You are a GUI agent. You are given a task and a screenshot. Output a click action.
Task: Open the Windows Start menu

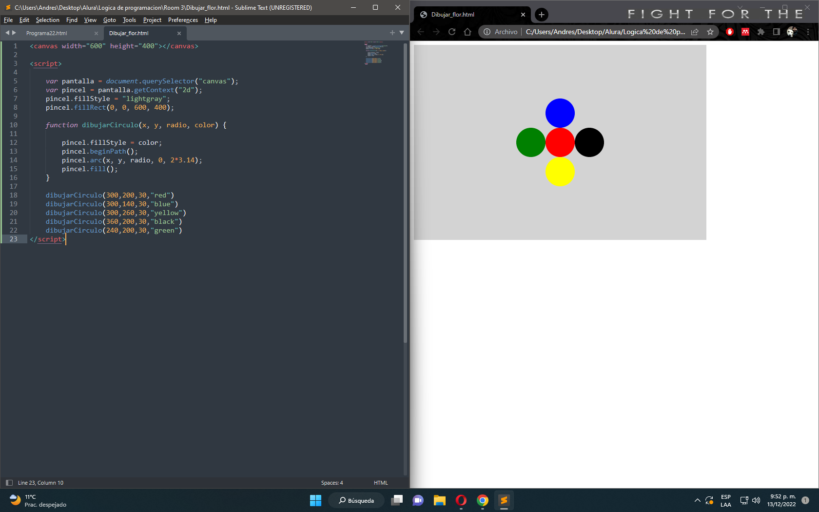coord(316,500)
